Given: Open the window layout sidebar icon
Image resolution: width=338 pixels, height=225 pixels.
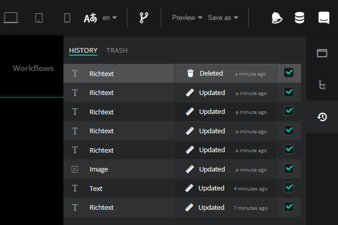Looking at the screenshot, I should coord(322,53).
